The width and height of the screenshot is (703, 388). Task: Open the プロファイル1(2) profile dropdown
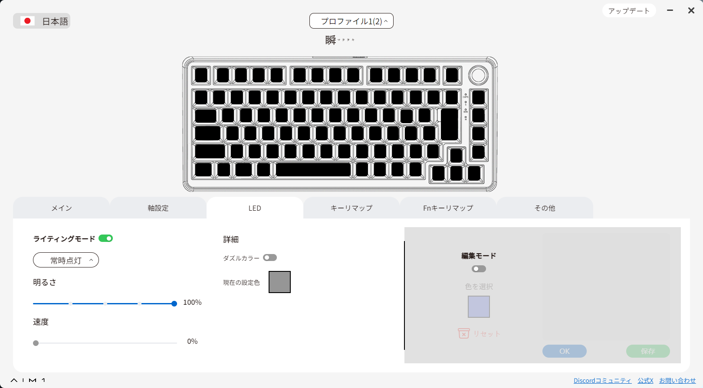351,21
